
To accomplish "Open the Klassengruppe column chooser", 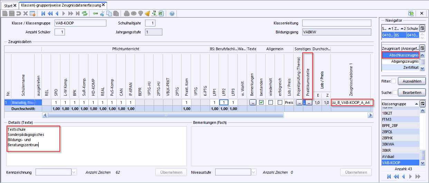I will 422,104.
